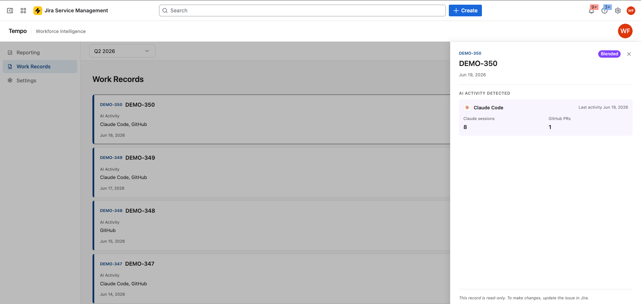Click GitHub activity text in DEMO-348 card
This screenshot has width=641, height=304.
(108, 230)
